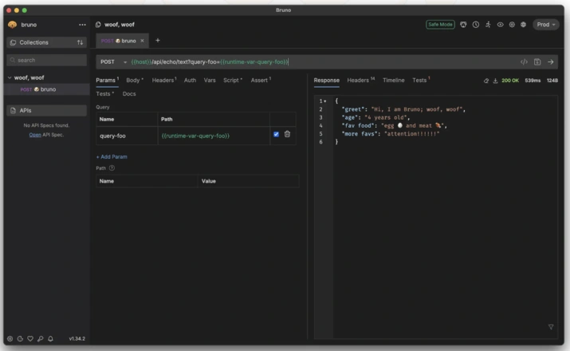Click the collections search field
This screenshot has height=351, width=570.
(46, 61)
